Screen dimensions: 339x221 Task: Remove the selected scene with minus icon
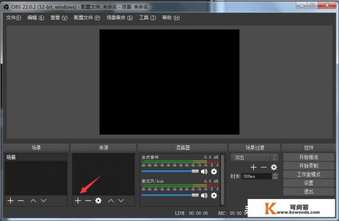click(21, 201)
